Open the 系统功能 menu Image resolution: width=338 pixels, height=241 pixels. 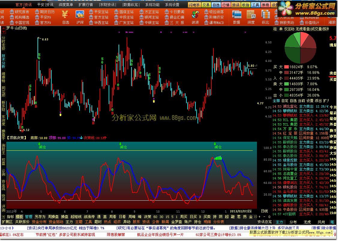point(152,4)
